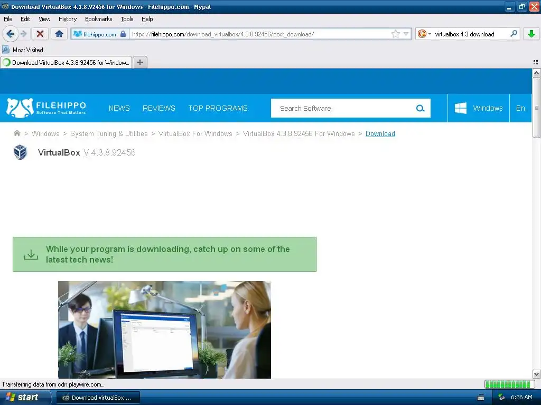The width and height of the screenshot is (541, 405).
Task: Submit search with FileHippo magnifier icon
Action: 420,108
